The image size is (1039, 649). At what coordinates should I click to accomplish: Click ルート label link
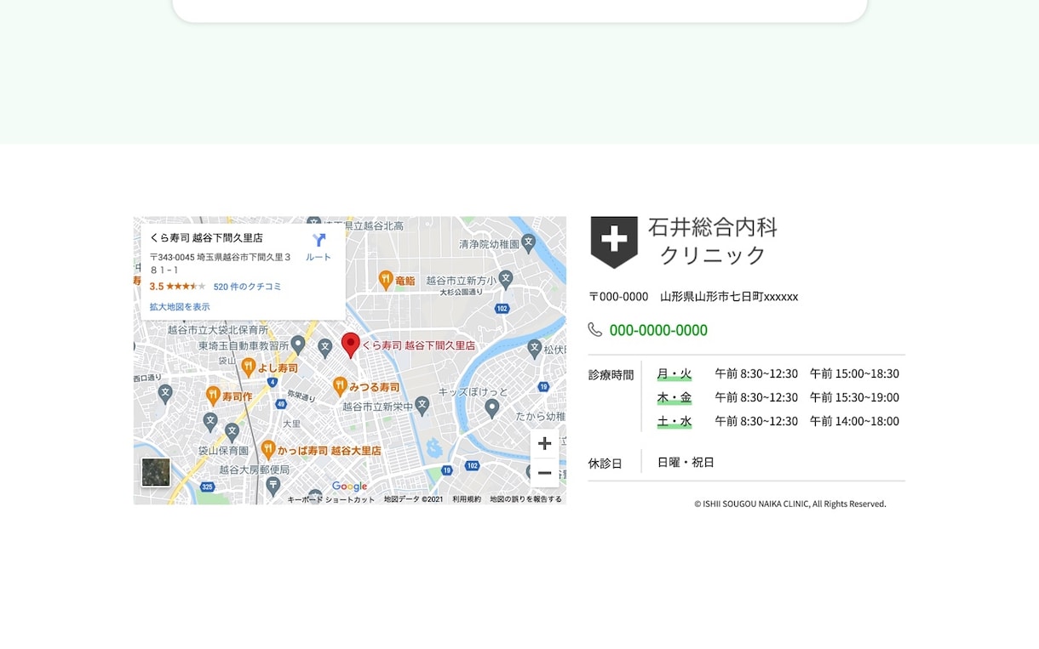coord(319,257)
